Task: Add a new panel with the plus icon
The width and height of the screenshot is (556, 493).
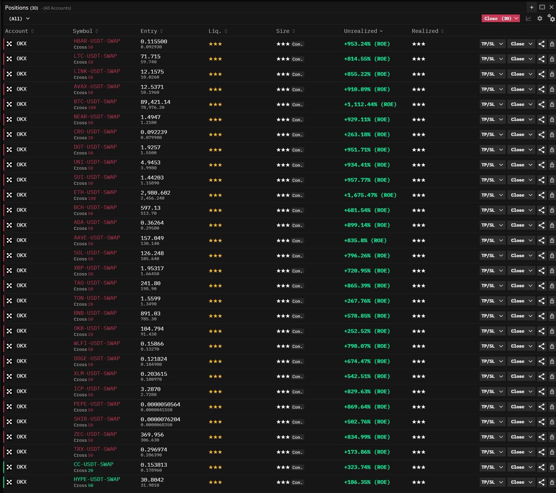Action: (x=532, y=7)
